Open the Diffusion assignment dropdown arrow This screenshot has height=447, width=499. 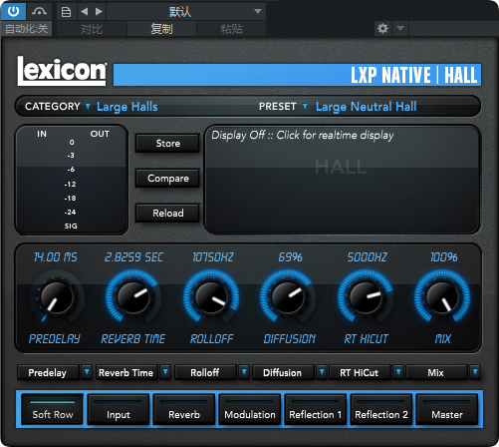(322, 372)
